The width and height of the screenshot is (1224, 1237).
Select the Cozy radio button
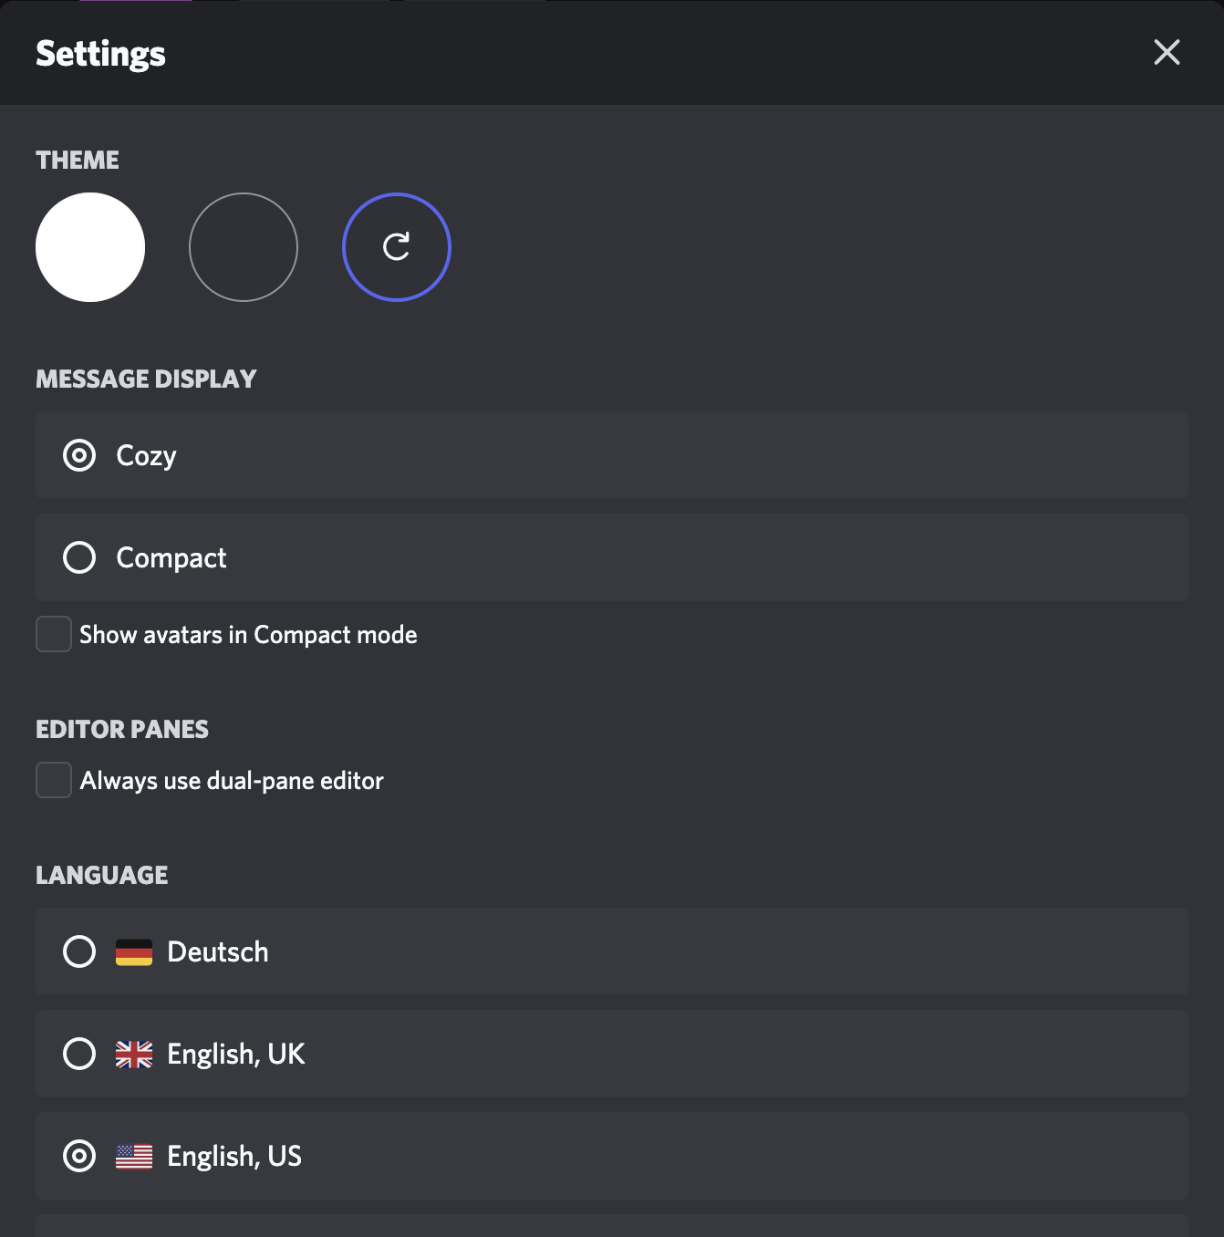tap(79, 455)
